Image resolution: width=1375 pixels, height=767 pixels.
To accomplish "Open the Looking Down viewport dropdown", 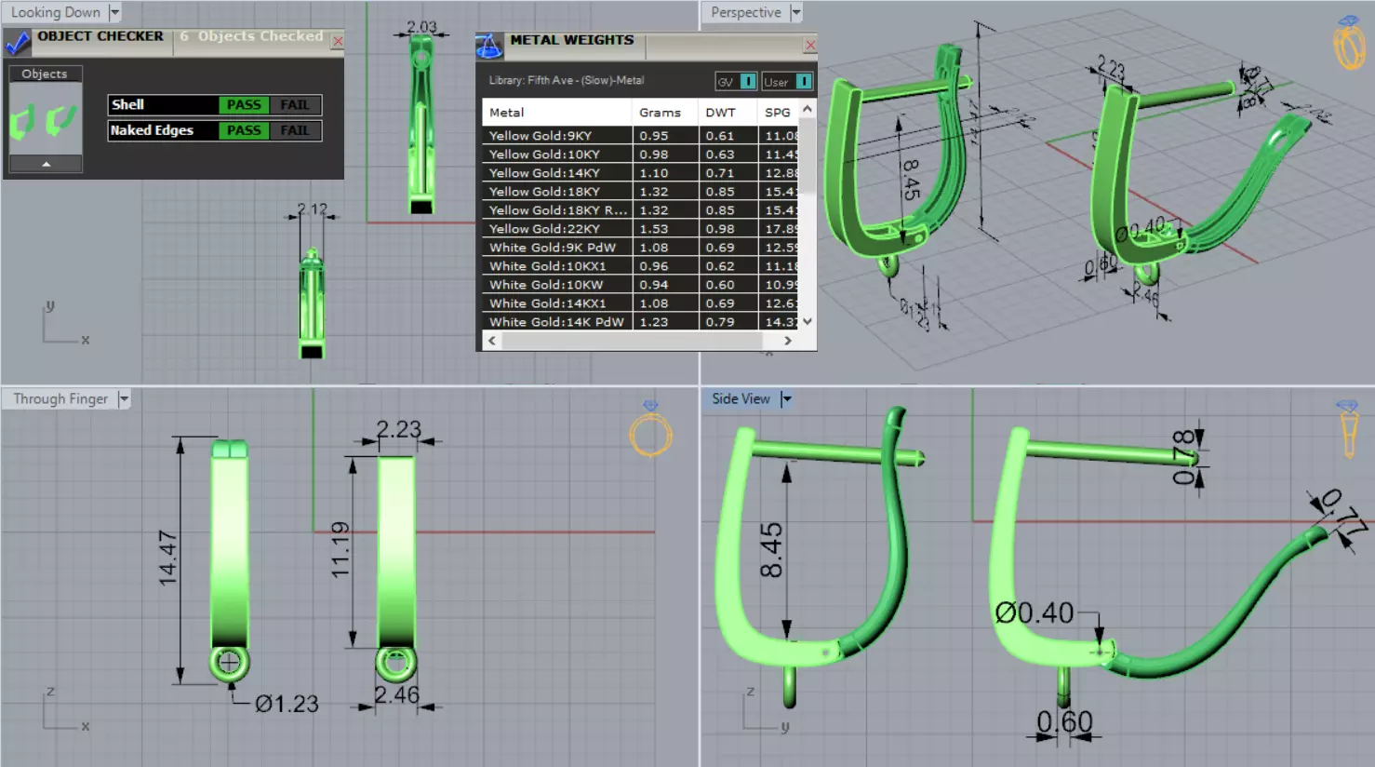I will point(114,12).
